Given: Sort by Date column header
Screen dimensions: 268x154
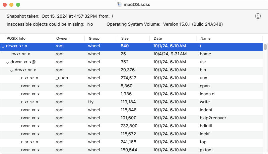Looking at the screenshot, I should pyautogui.click(x=157, y=38).
